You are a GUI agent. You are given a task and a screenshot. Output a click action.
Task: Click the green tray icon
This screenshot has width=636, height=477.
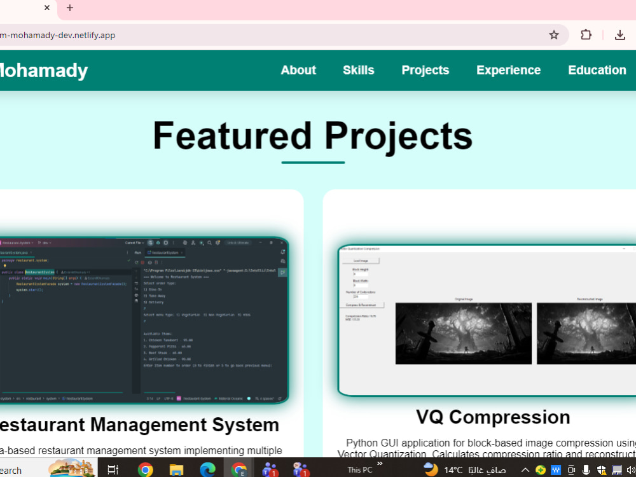coord(540,470)
